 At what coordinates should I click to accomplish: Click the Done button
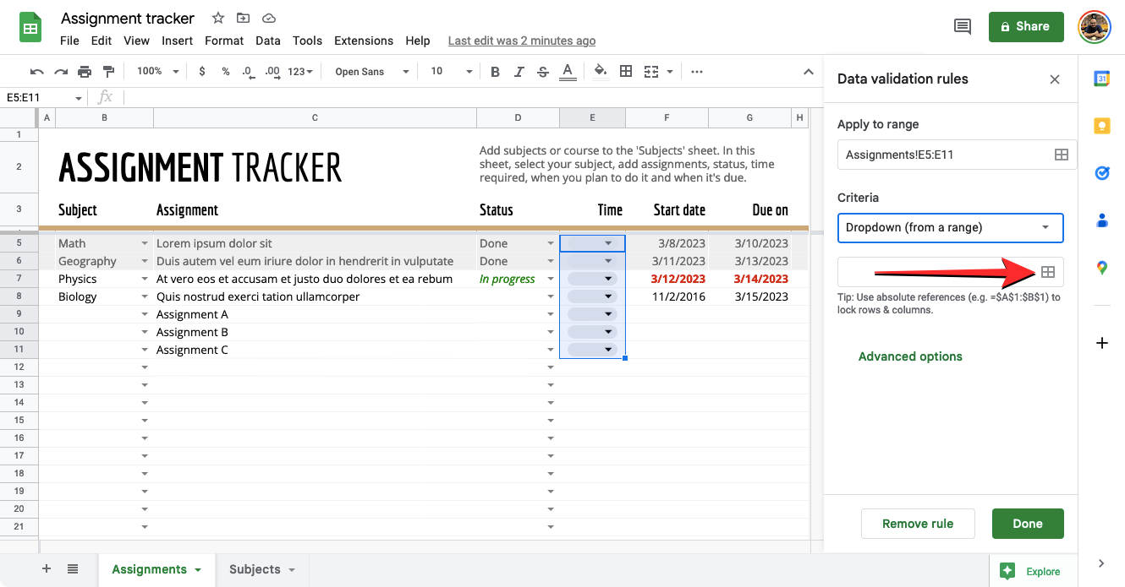click(1027, 524)
